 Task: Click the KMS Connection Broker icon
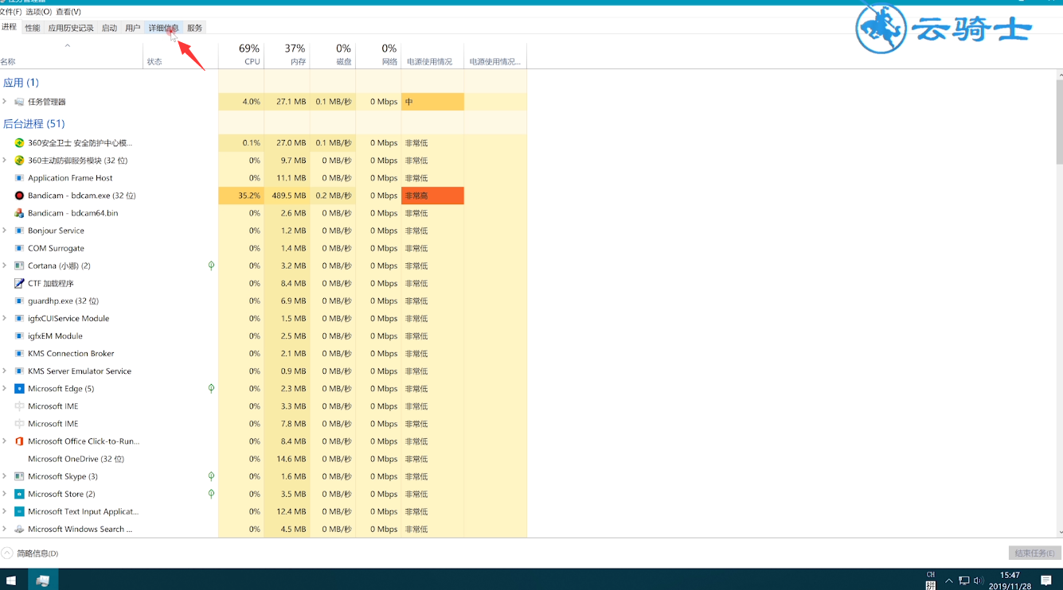pyautogui.click(x=19, y=353)
